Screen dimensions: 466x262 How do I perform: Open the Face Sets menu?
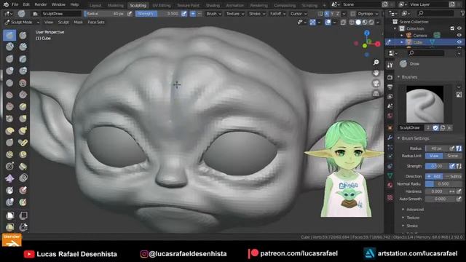pos(95,22)
